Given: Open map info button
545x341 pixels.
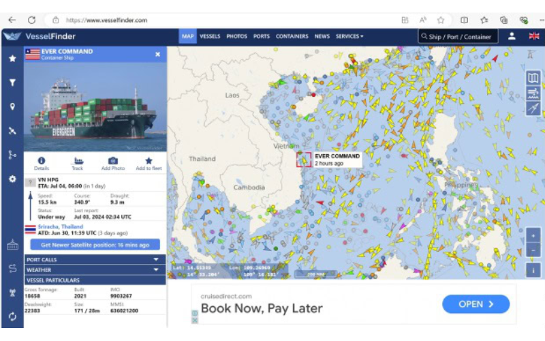Looking at the screenshot, I should pos(533,270).
